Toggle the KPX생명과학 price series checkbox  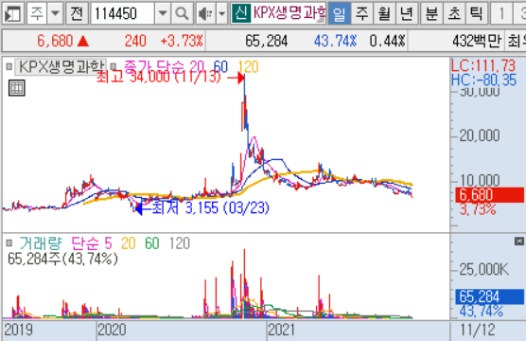point(9,66)
